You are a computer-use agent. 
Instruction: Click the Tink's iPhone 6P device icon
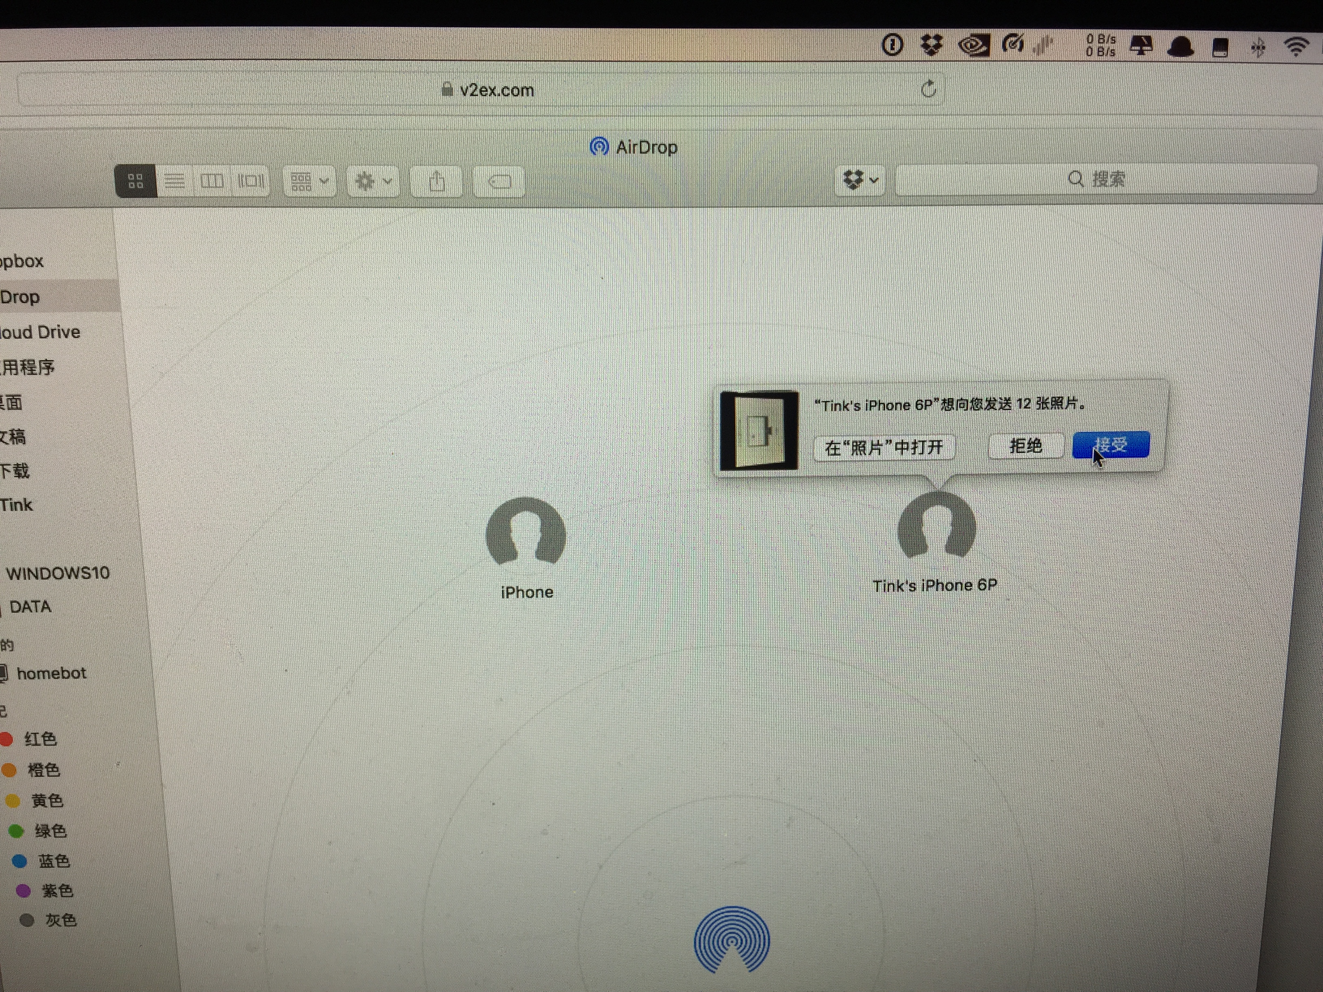(x=936, y=528)
